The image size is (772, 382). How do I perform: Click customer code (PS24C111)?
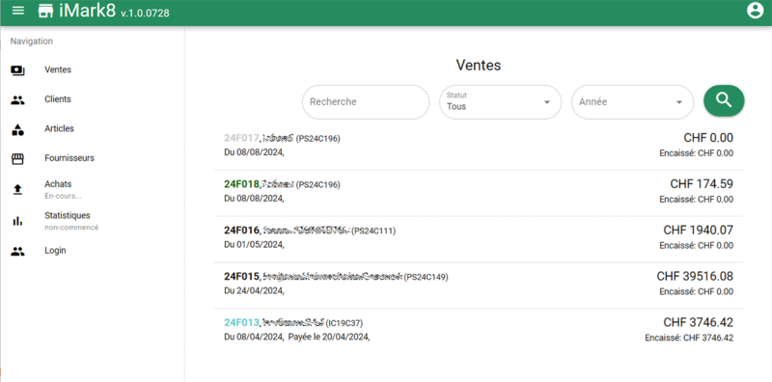(373, 231)
